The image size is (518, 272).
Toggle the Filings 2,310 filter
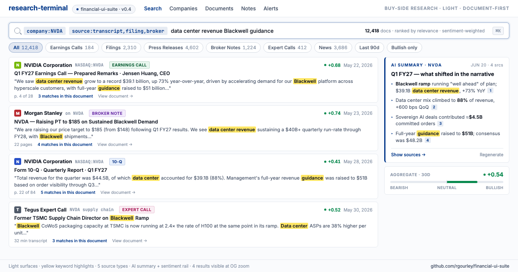[121, 47]
